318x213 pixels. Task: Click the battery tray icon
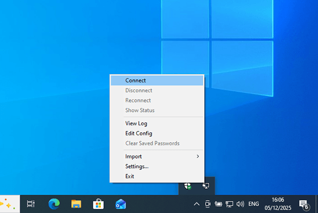tap(219, 204)
